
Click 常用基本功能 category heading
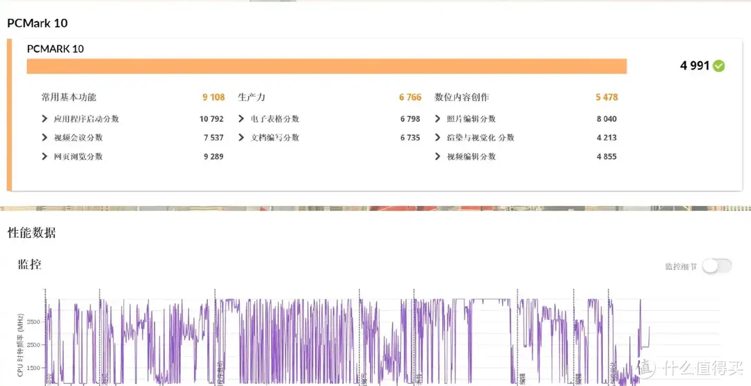(68, 97)
